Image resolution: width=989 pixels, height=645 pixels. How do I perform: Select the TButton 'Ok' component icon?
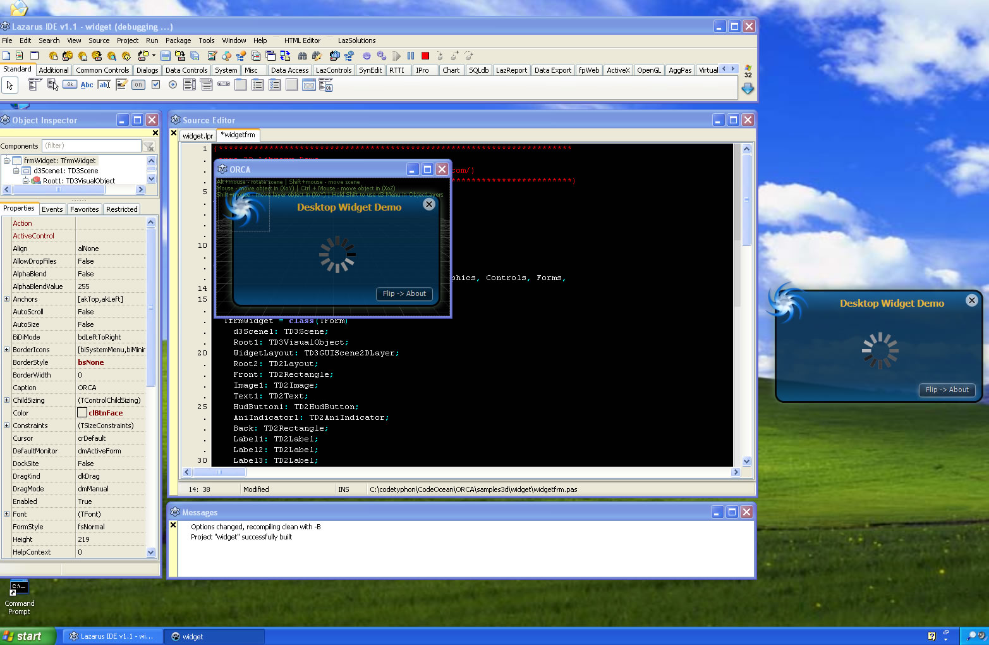pyautogui.click(x=70, y=85)
